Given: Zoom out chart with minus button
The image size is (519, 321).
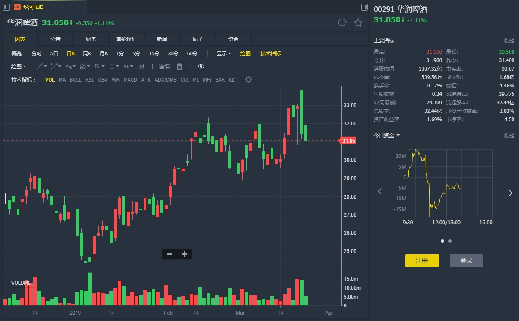Looking at the screenshot, I should [169, 254].
